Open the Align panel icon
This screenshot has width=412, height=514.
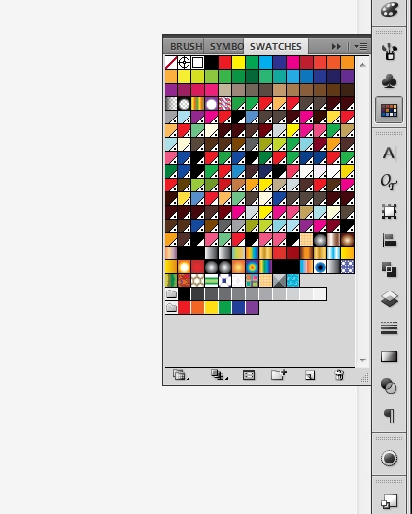click(389, 241)
